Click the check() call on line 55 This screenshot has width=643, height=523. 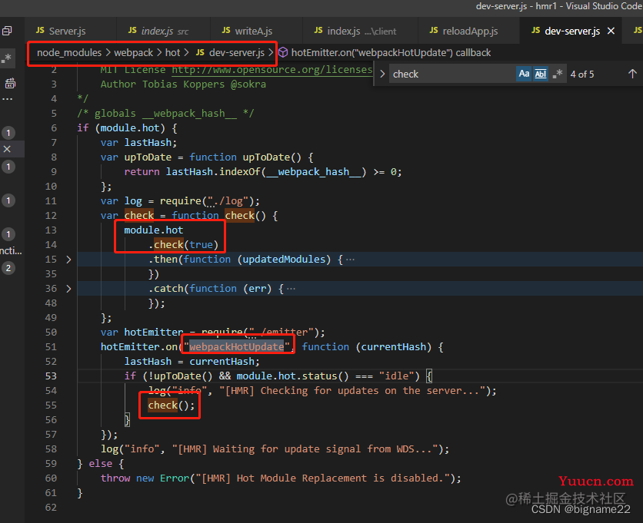point(171,405)
